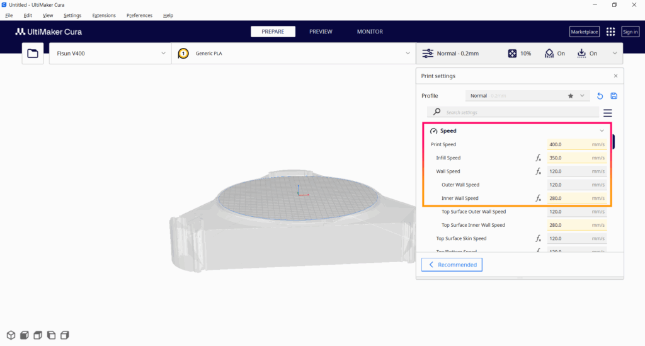Edit the Infill Speed value 350.0
The width and height of the screenshot is (645, 346).
(x=577, y=158)
